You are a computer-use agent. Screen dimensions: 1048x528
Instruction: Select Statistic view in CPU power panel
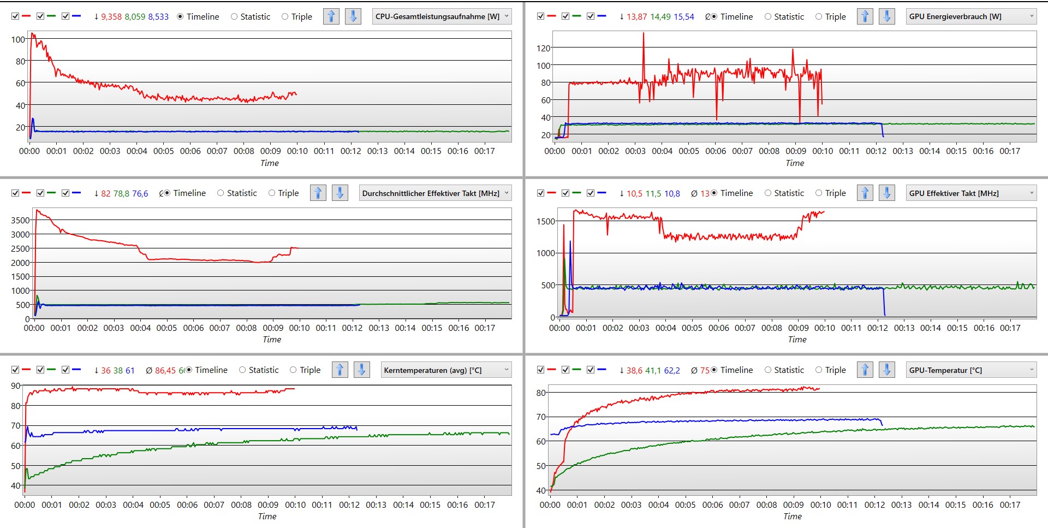click(x=234, y=16)
